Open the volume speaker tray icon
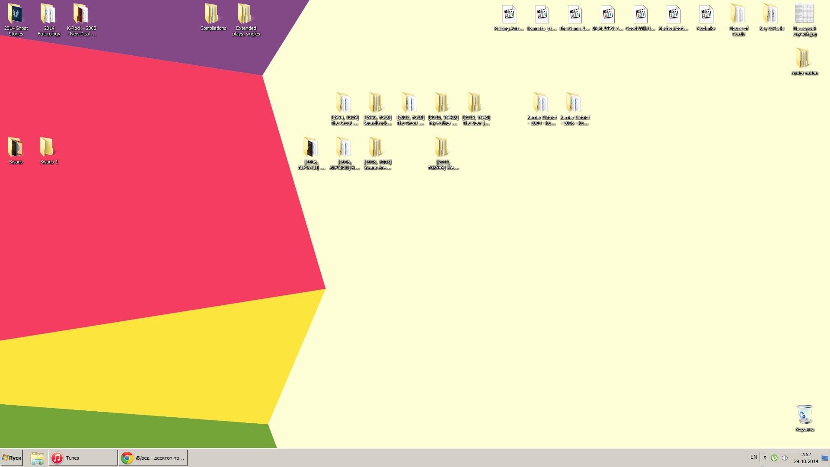Viewport: 830px width, 467px height. [785, 458]
